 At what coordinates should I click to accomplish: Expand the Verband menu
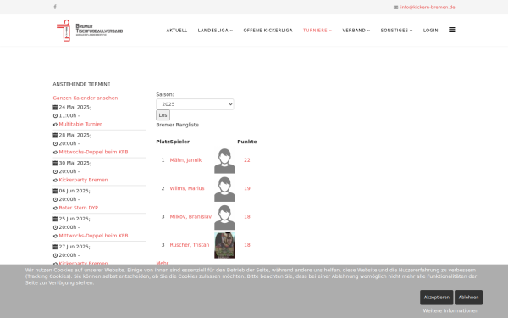pos(356,31)
